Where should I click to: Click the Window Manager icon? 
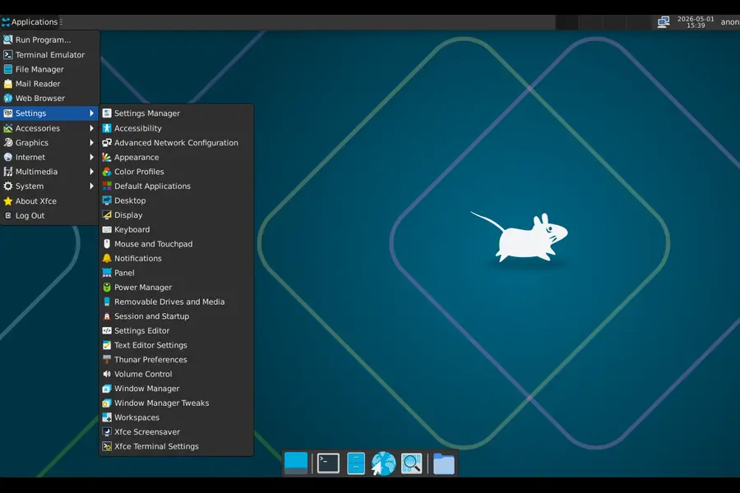[107, 389]
